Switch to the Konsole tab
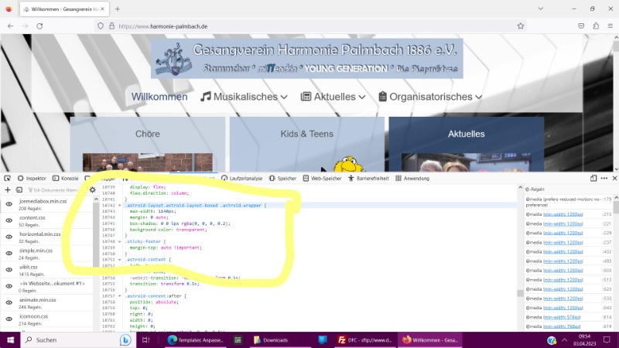 pyautogui.click(x=66, y=179)
